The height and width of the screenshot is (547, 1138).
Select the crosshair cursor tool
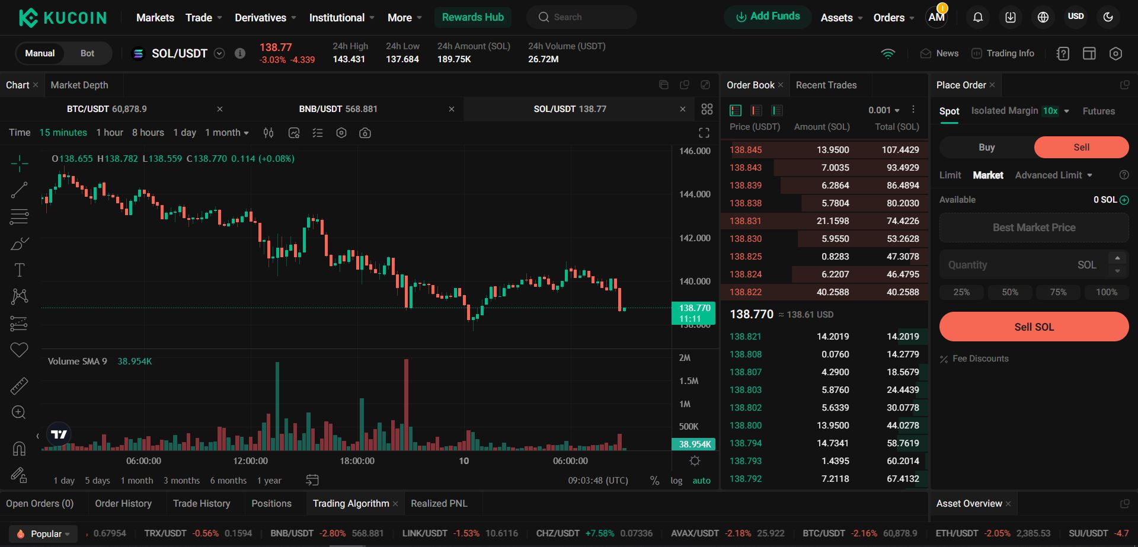pos(19,164)
